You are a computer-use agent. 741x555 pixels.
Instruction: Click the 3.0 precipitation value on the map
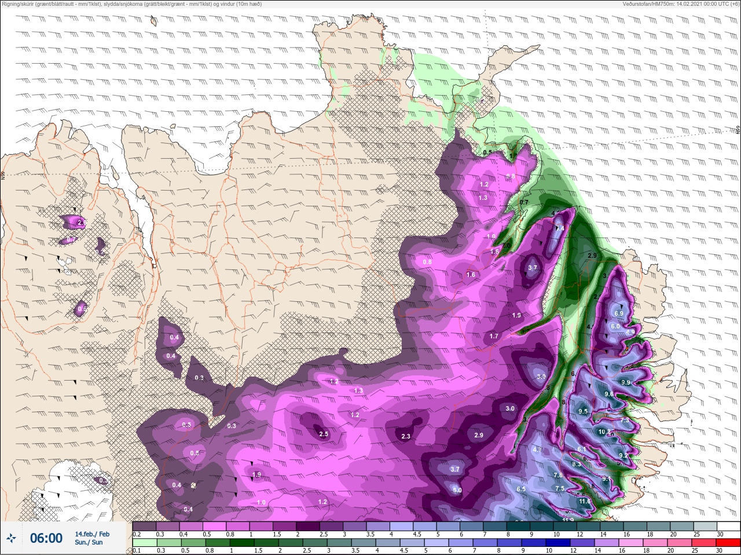[x=510, y=408]
